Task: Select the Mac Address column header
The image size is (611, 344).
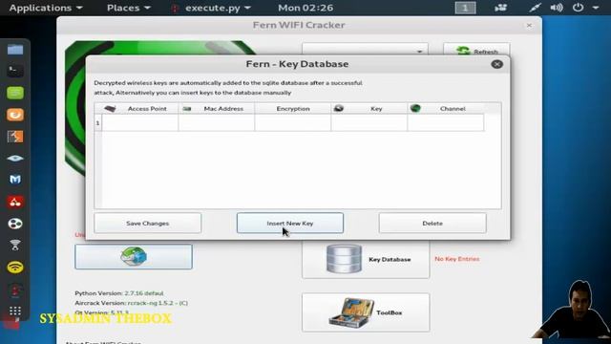Action: [217, 108]
